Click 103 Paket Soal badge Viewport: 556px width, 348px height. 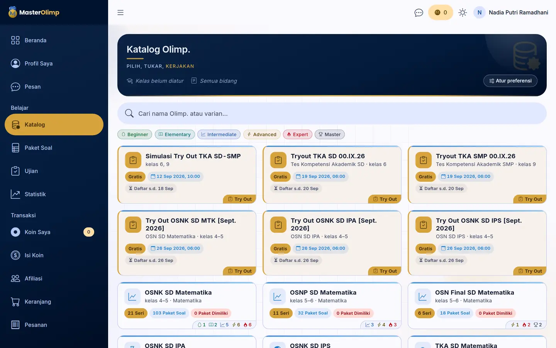[169, 313]
